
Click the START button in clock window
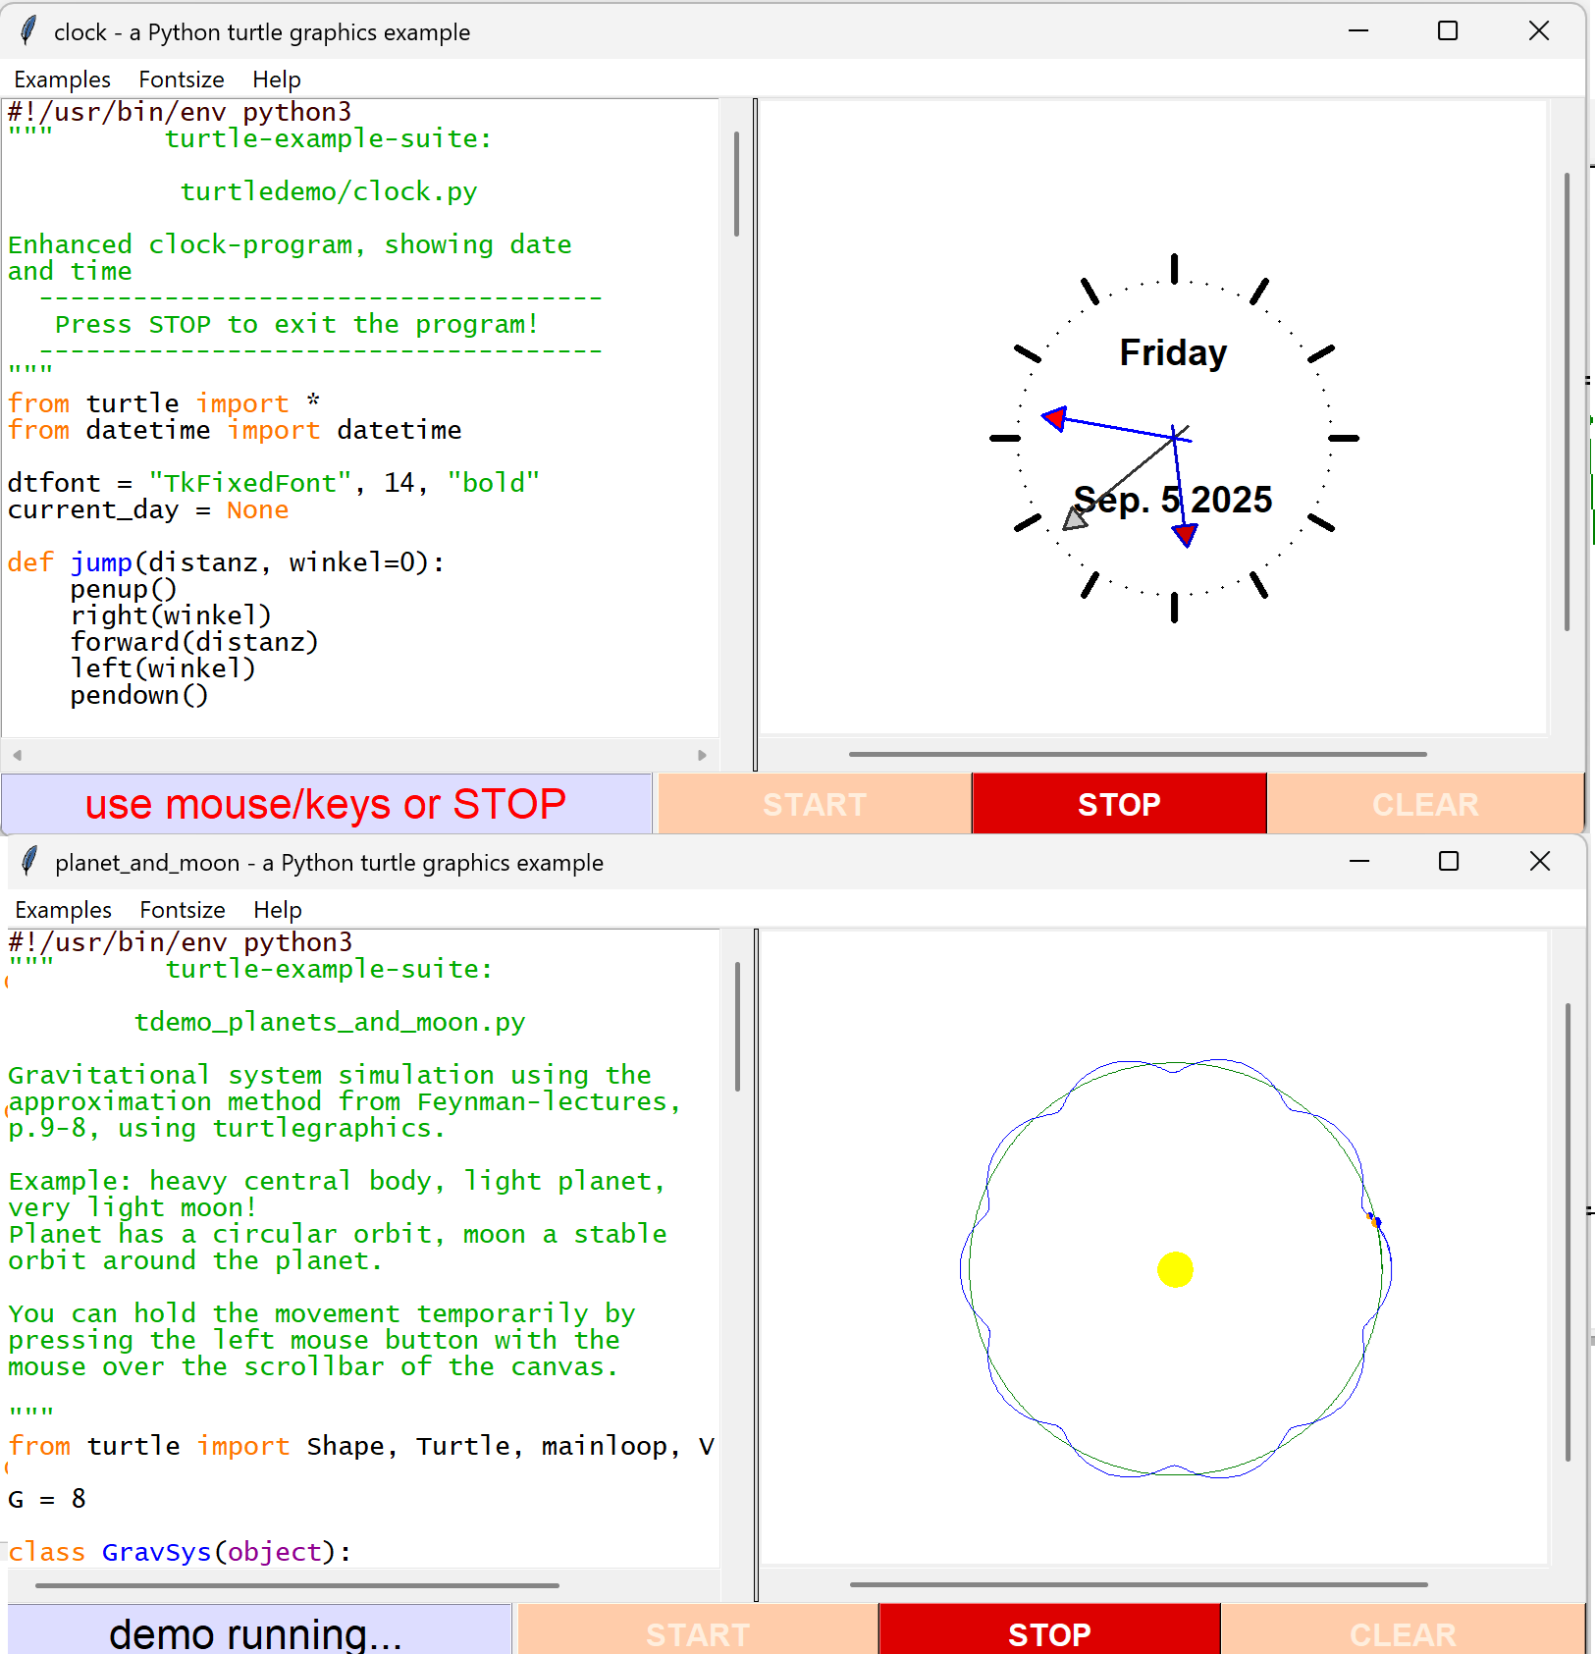814,805
